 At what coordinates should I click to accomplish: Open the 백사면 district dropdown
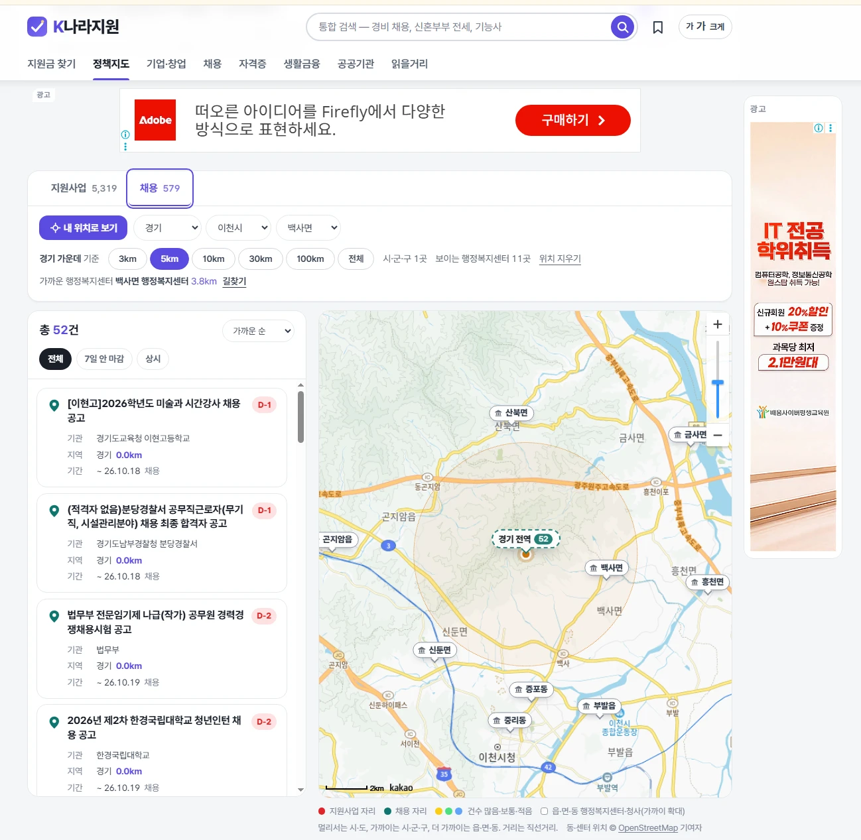pyautogui.click(x=308, y=228)
